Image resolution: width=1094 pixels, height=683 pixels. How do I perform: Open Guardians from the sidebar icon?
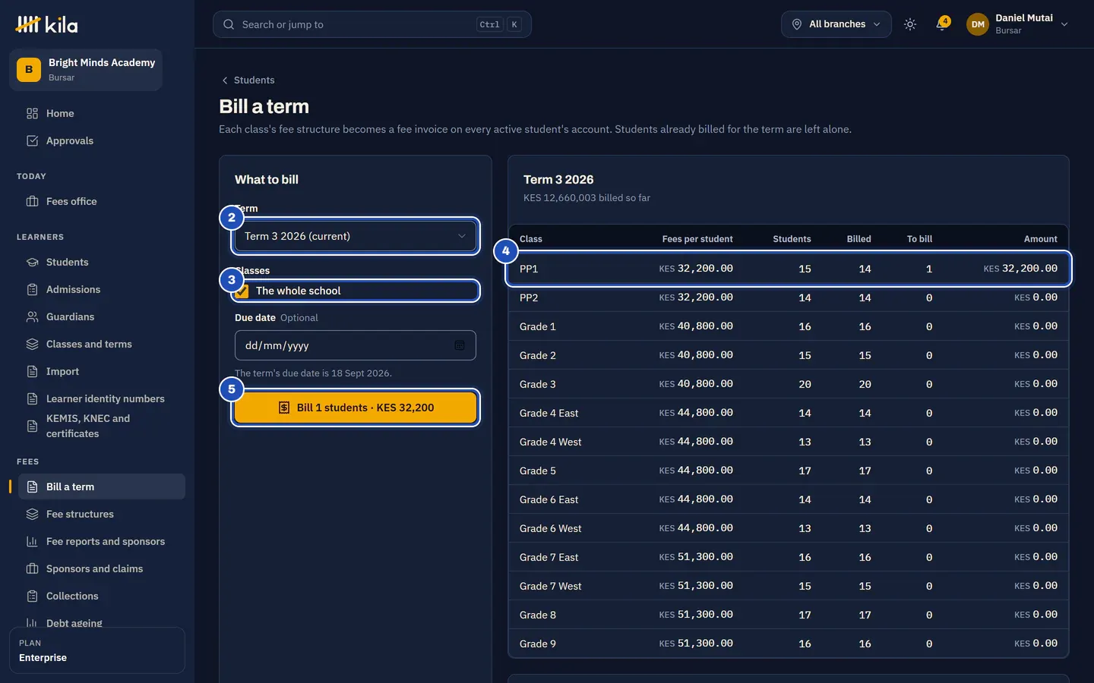point(32,316)
